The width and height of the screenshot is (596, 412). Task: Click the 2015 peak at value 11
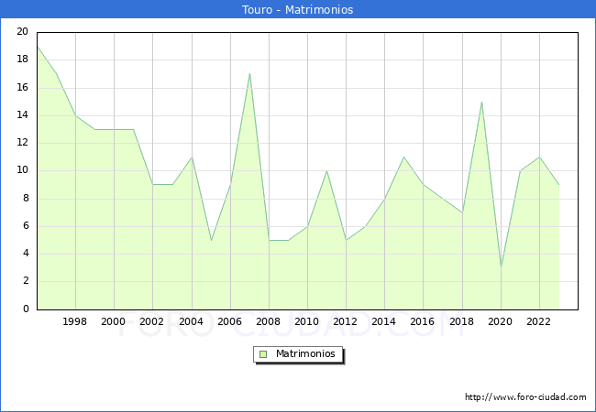tap(403, 157)
